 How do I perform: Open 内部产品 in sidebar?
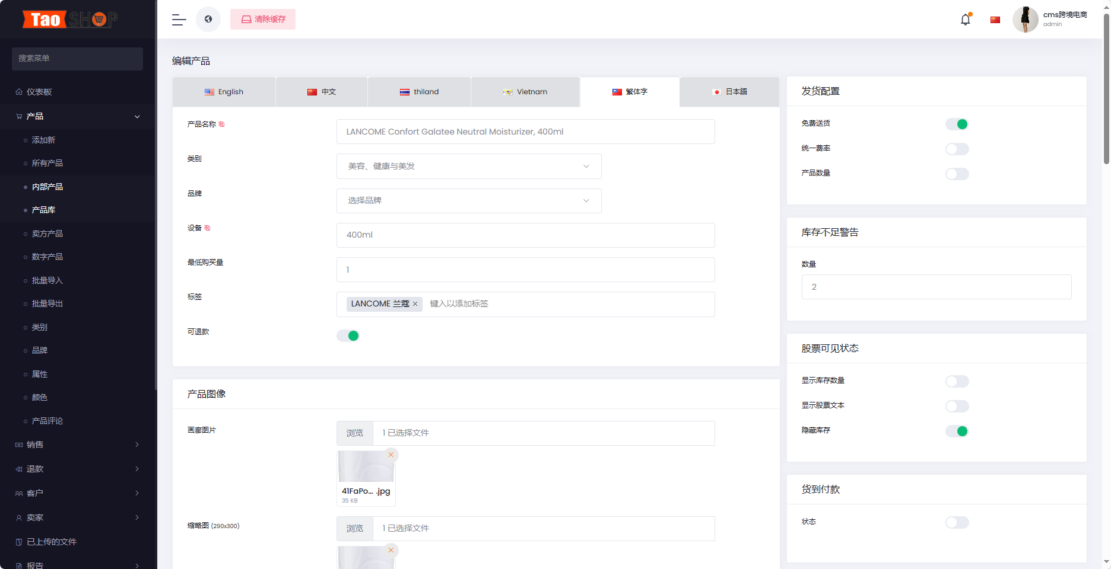47,187
